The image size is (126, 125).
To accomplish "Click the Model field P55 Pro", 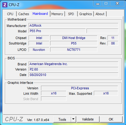I will coord(57,31).
